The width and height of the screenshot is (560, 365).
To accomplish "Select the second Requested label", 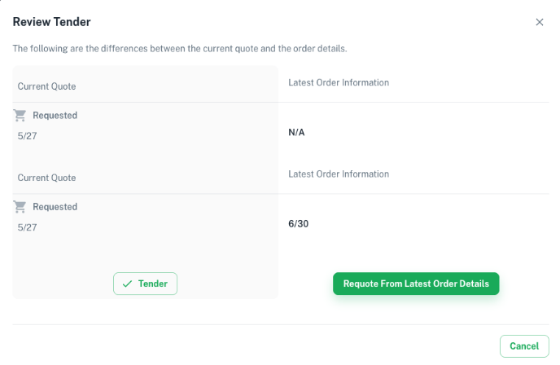I will click(x=55, y=207).
